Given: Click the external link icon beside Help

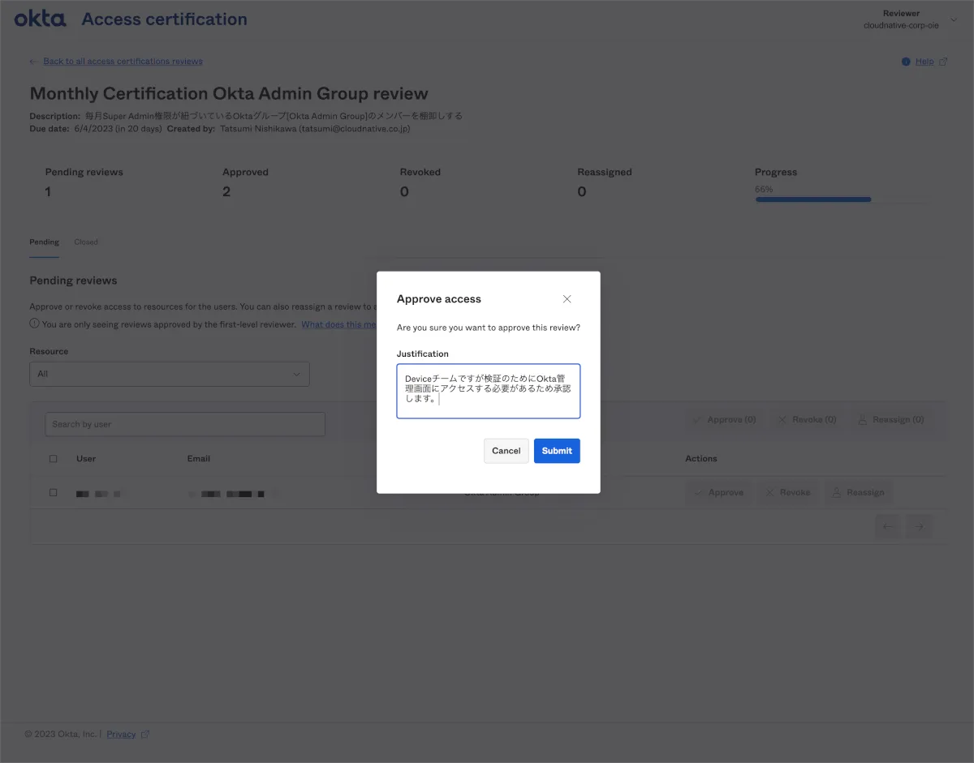Looking at the screenshot, I should click(x=942, y=62).
